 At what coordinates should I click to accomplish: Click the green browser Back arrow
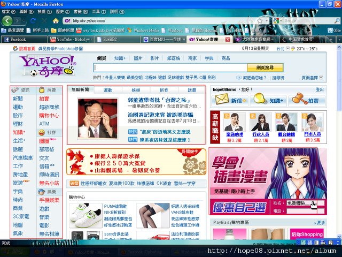[x=7, y=21]
